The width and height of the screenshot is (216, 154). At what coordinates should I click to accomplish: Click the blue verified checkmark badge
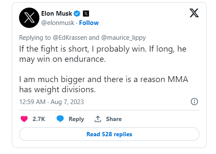pos(77,14)
